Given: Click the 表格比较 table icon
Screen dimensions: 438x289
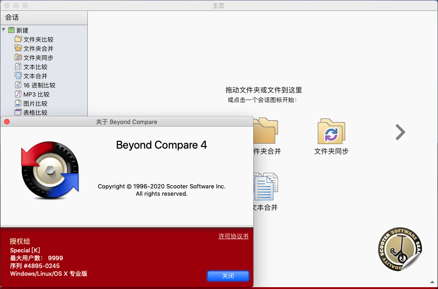Looking at the screenshot, I should [18, 112].
